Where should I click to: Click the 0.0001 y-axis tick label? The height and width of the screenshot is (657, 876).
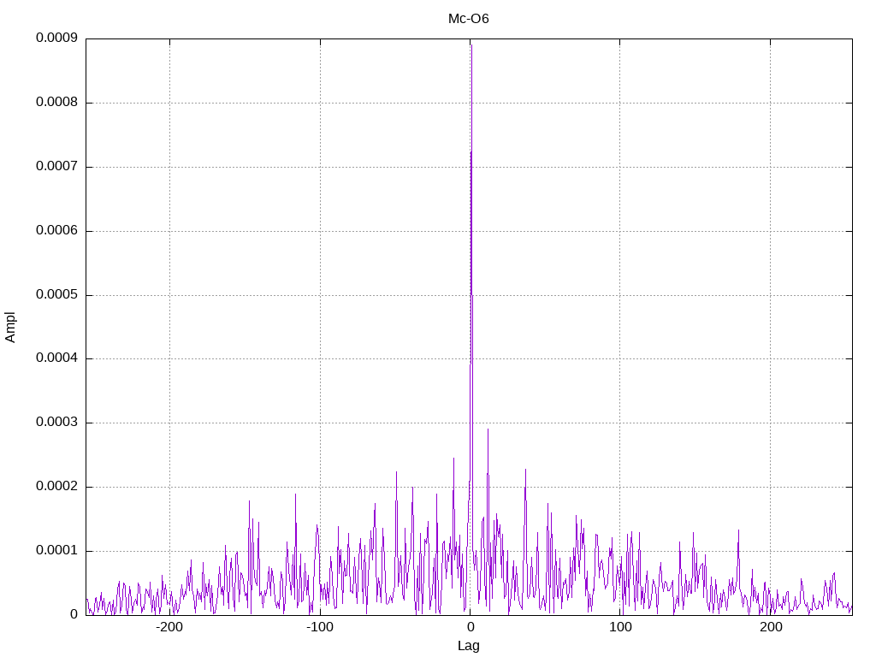tap(57, 550)
